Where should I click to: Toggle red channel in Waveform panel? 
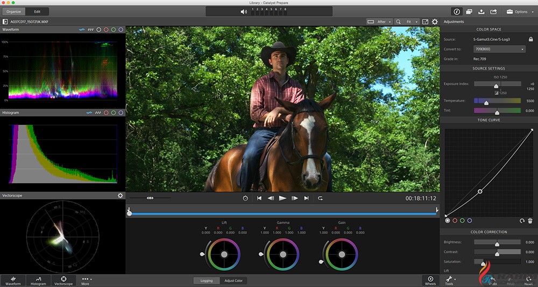(106, 30)
